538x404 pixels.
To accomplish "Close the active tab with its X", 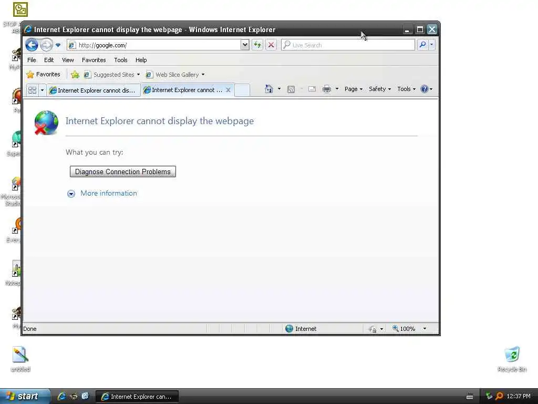I will pyautogui.click(x=228, y=90).
